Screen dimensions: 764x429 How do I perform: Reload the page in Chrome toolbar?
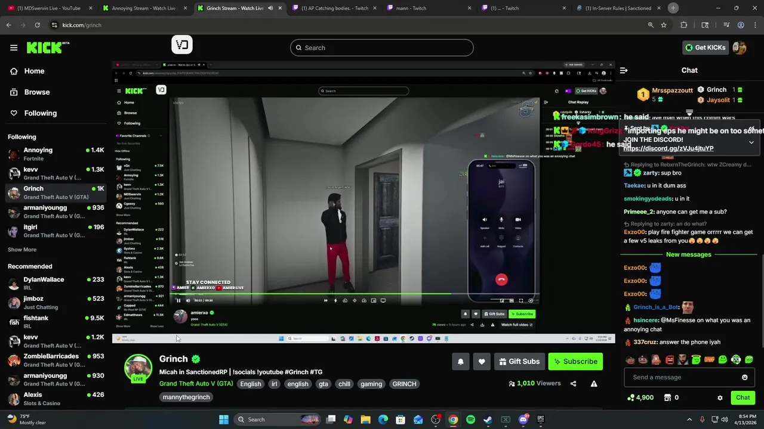(37, 25)
